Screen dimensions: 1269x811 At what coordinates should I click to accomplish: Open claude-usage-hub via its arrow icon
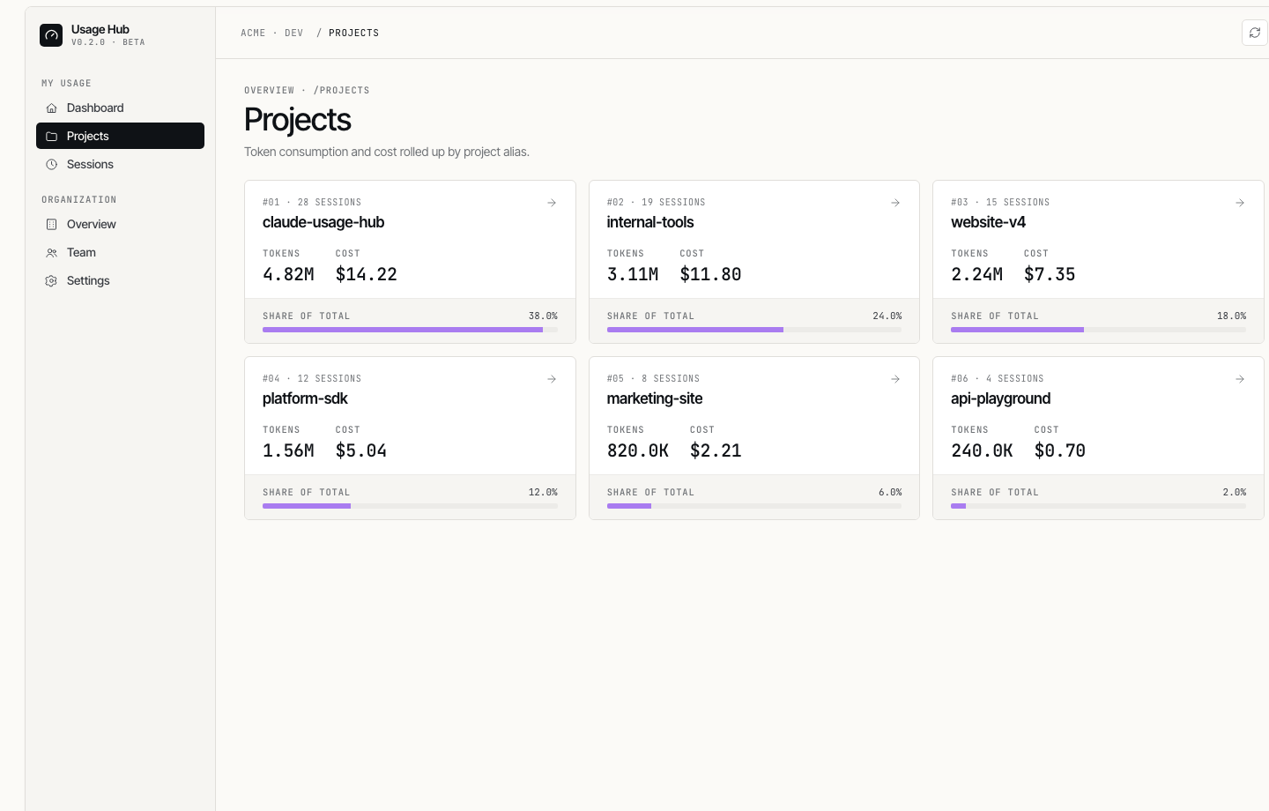click(x=552, y=203)
